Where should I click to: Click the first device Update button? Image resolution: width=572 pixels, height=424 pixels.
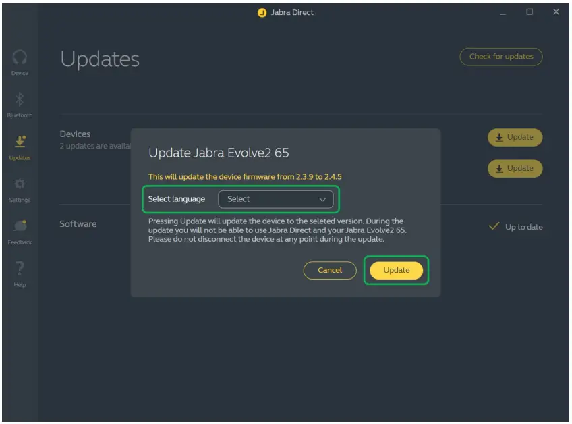(515, 137)
